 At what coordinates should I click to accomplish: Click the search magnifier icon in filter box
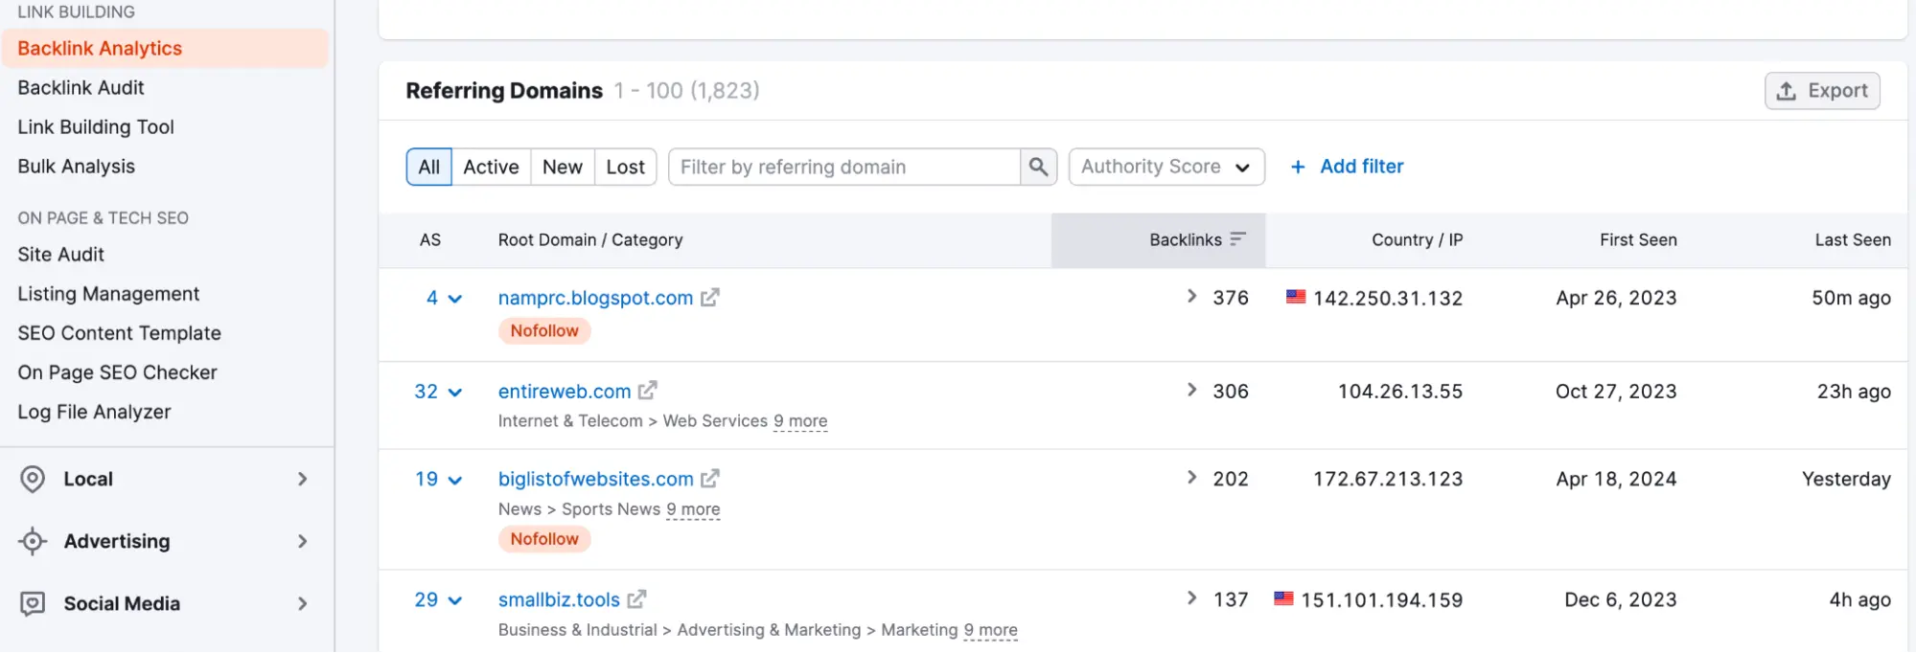point(1038,167)
